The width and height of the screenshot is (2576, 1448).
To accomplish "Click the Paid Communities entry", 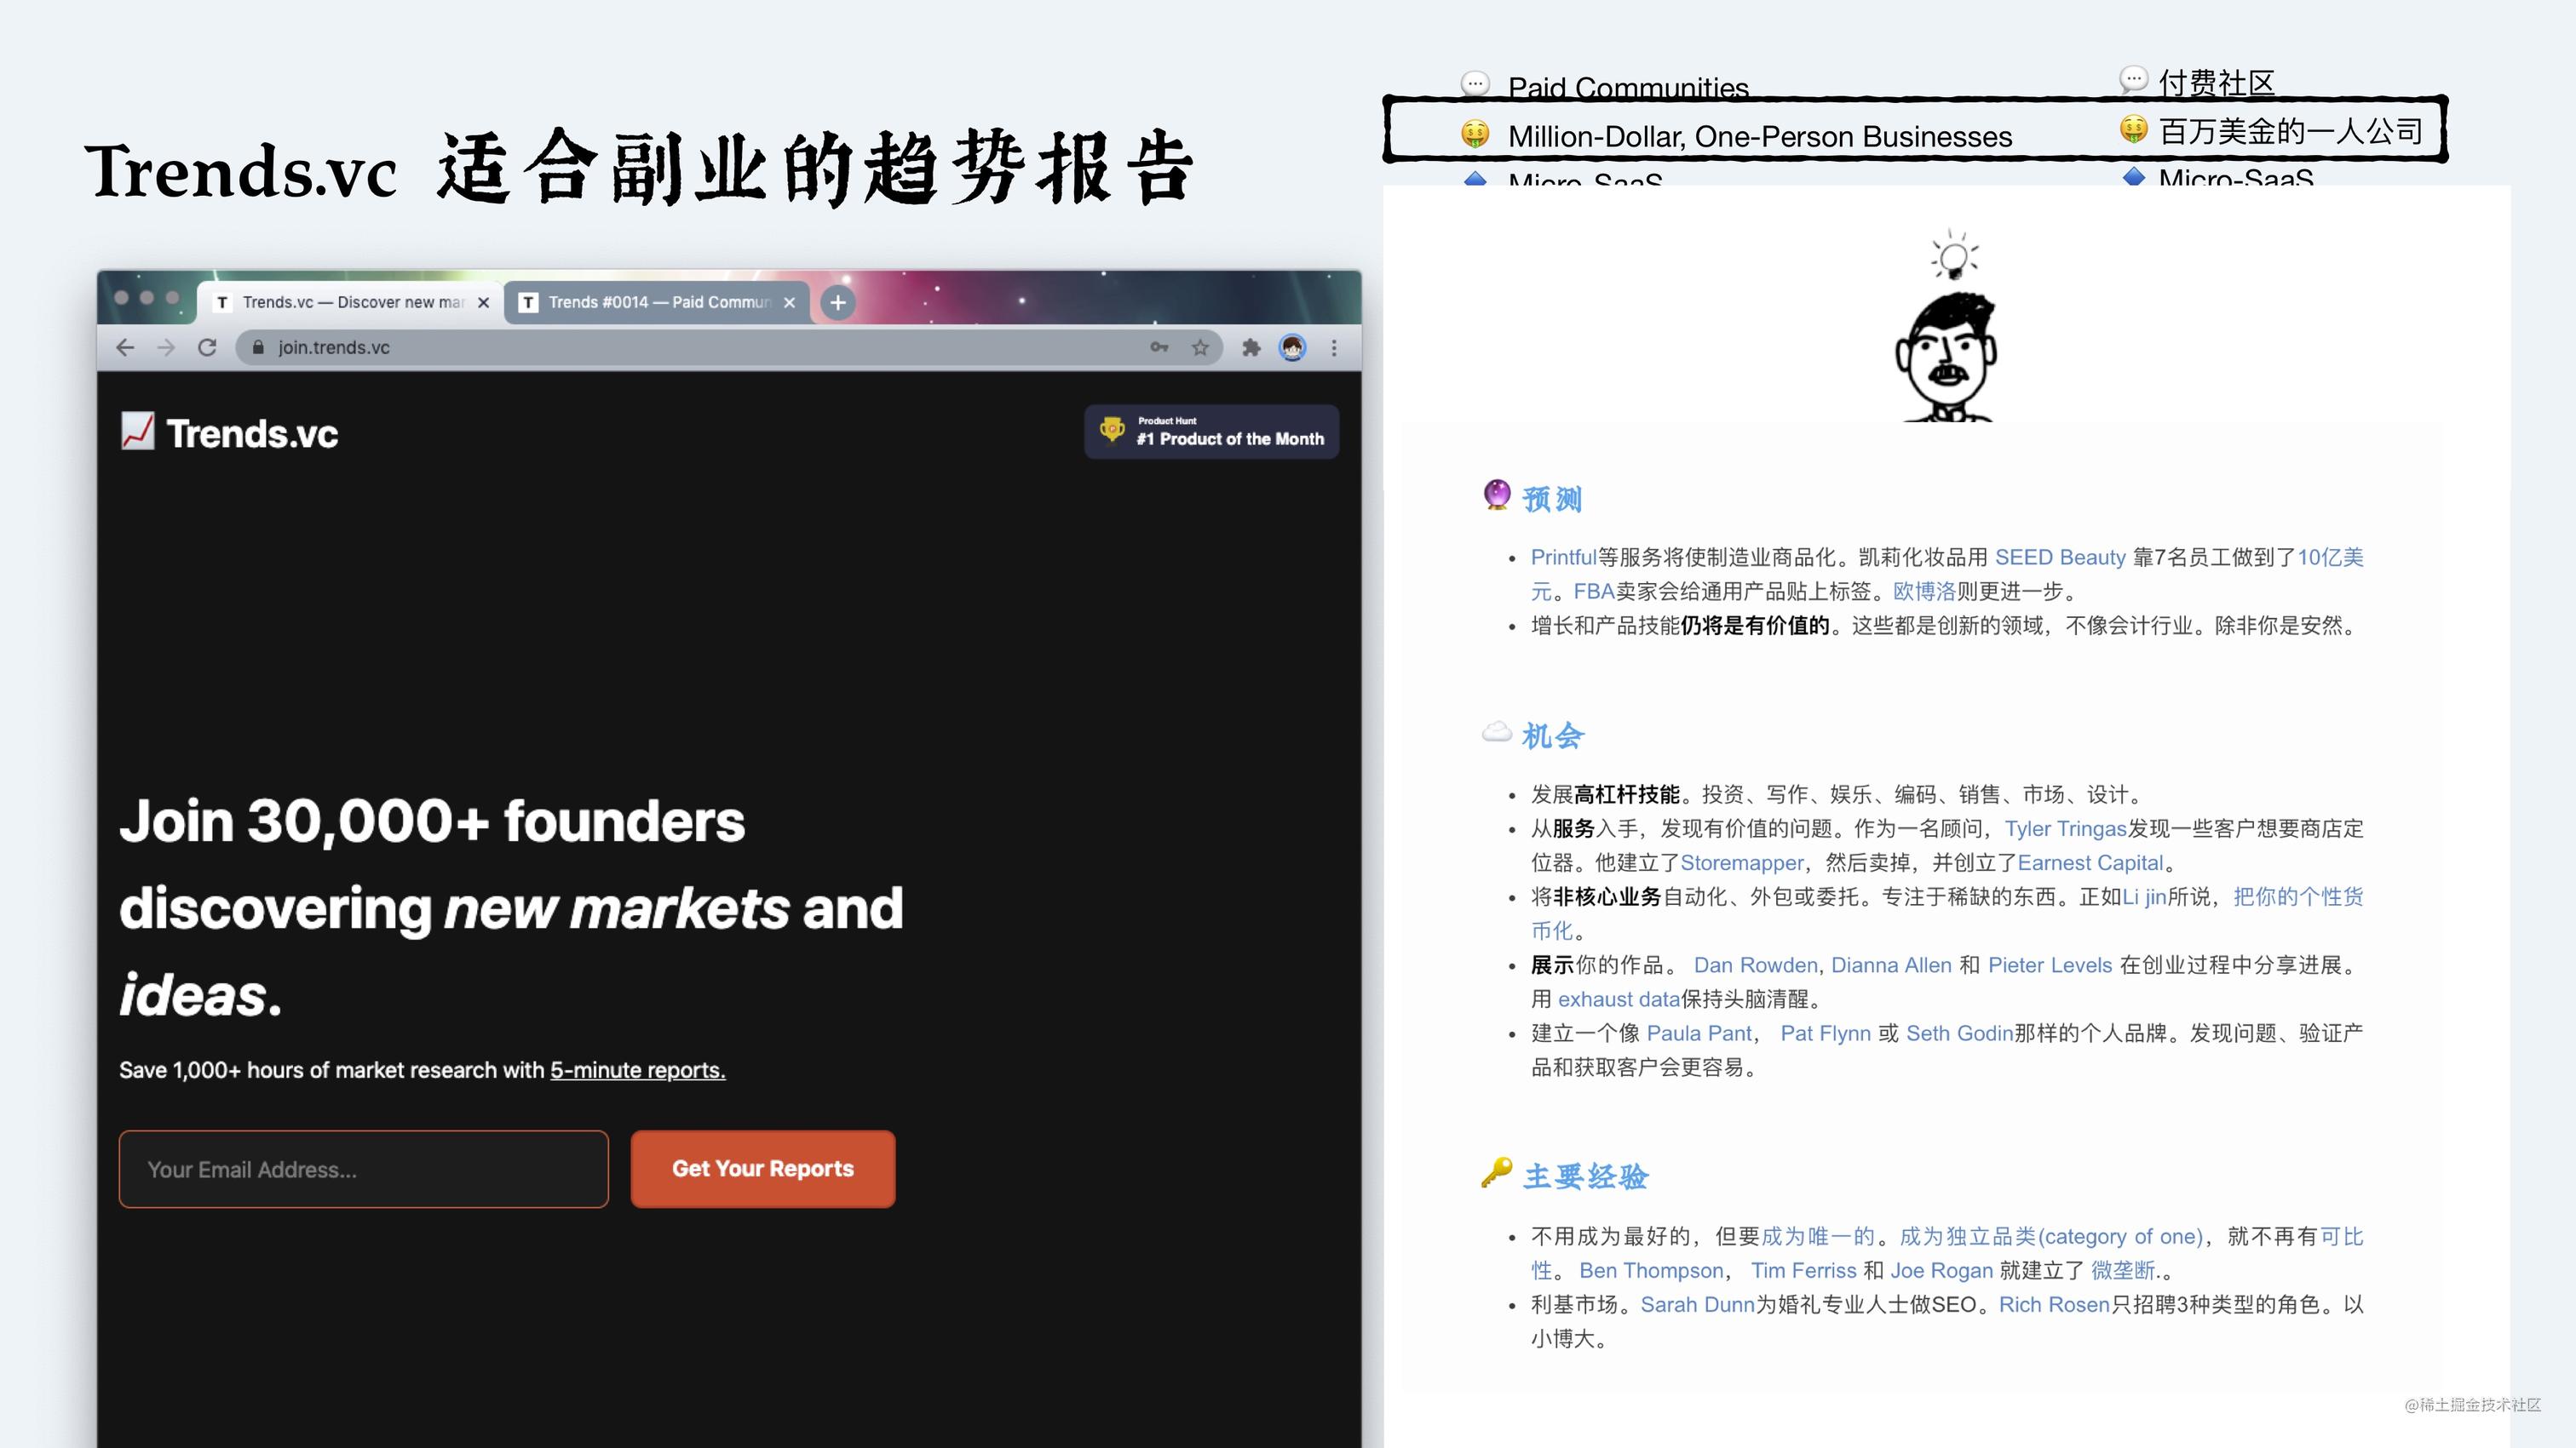I will click(1628, 87).
